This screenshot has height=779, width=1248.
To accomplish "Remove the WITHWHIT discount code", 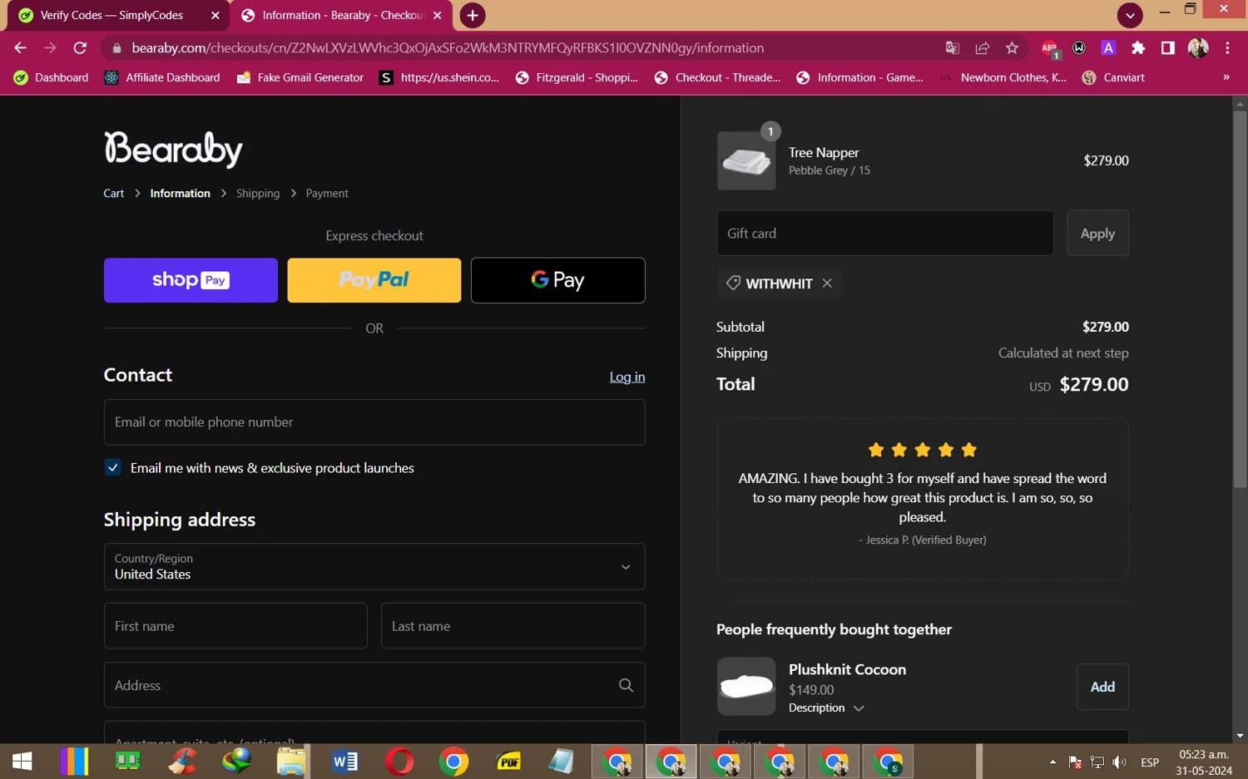I will 827,283.
